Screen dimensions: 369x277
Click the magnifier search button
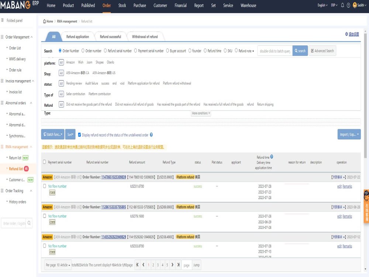point(300,51)
